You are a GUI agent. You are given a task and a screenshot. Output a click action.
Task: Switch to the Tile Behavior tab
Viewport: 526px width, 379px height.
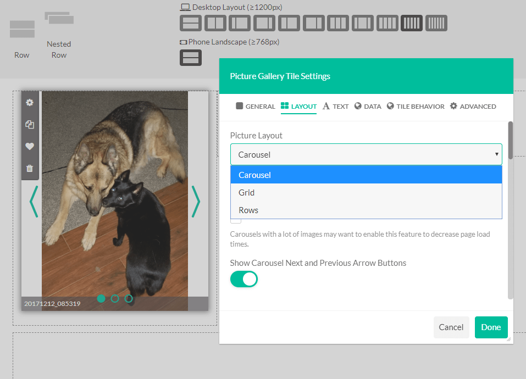pyautogui.click(x=416, y=106)
